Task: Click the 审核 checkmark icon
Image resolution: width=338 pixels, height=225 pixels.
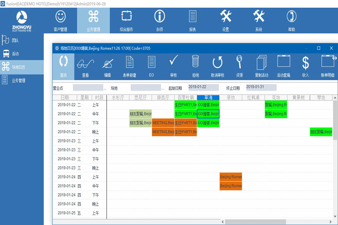Action: 174,61
